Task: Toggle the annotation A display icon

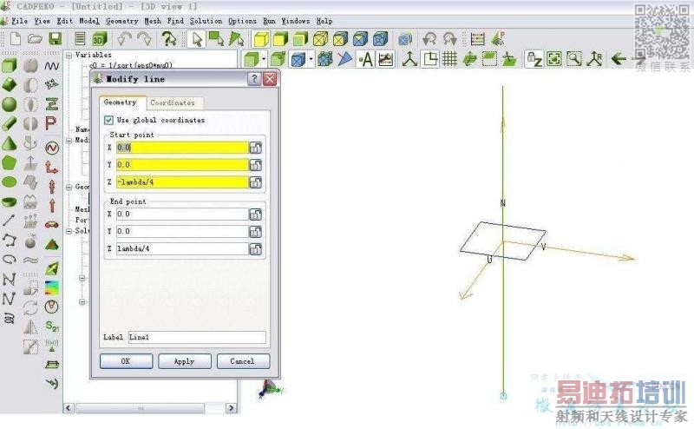Action: (x=365, y=59)
